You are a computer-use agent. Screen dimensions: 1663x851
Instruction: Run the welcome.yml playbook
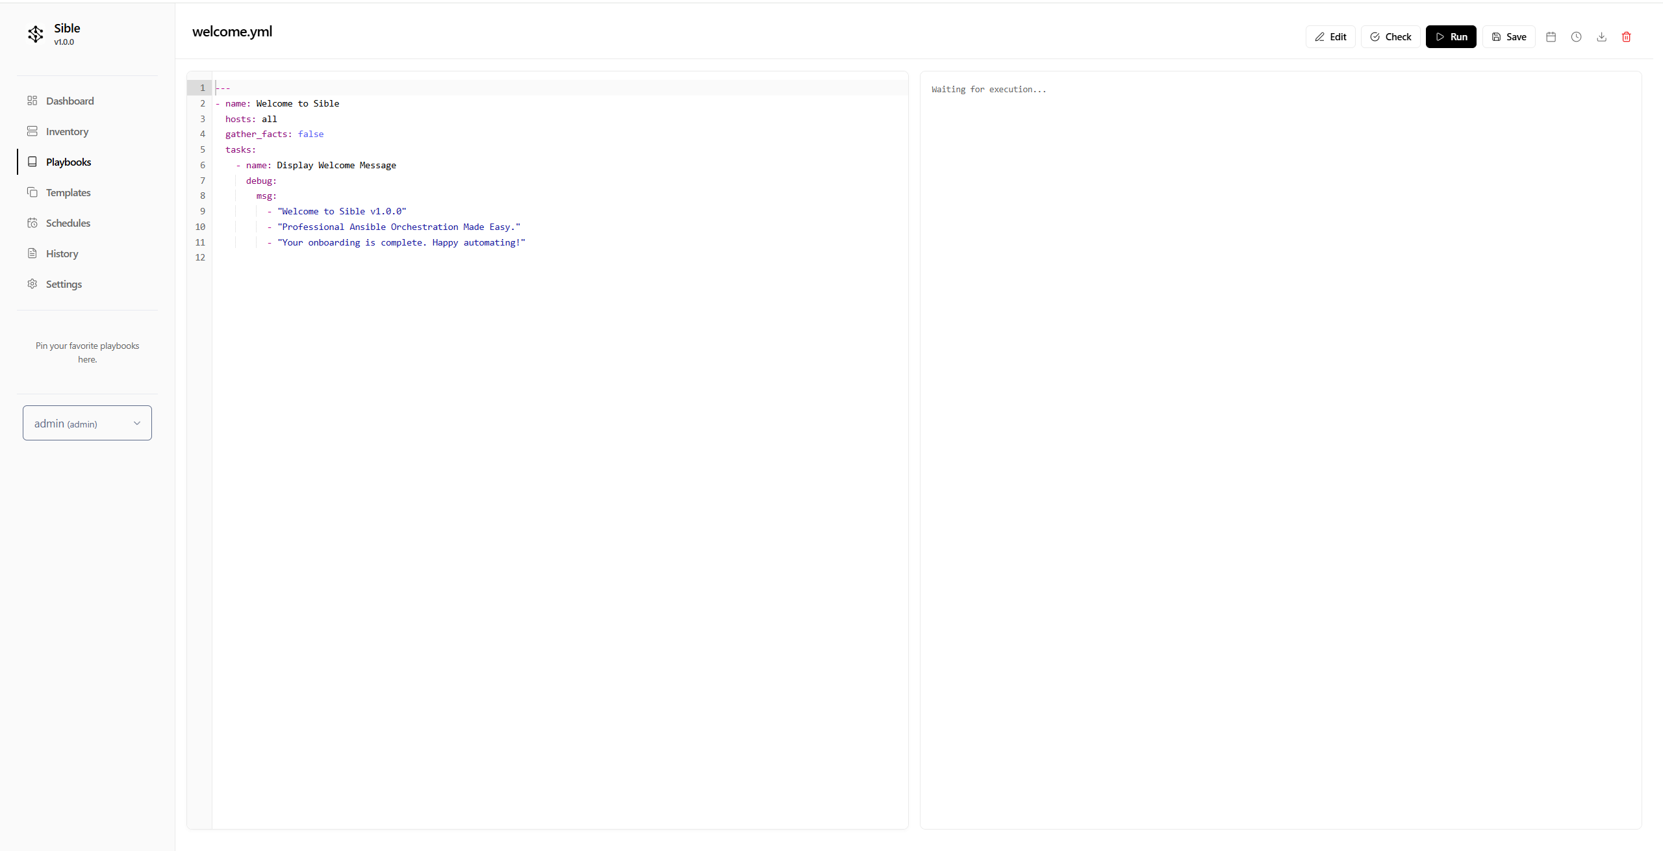click(1451, 37)
